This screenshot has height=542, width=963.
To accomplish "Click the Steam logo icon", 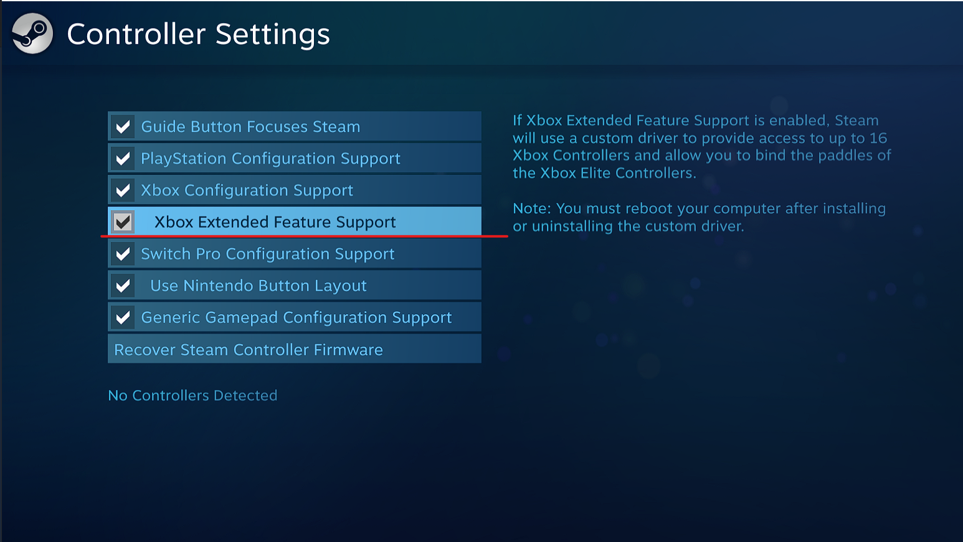I will pyautogui.click(x=32, y=34).
